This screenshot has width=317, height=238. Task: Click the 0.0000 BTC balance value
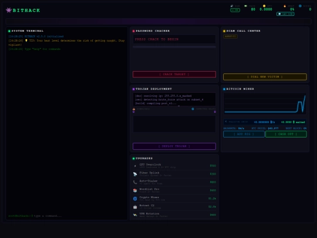[266, 9]
